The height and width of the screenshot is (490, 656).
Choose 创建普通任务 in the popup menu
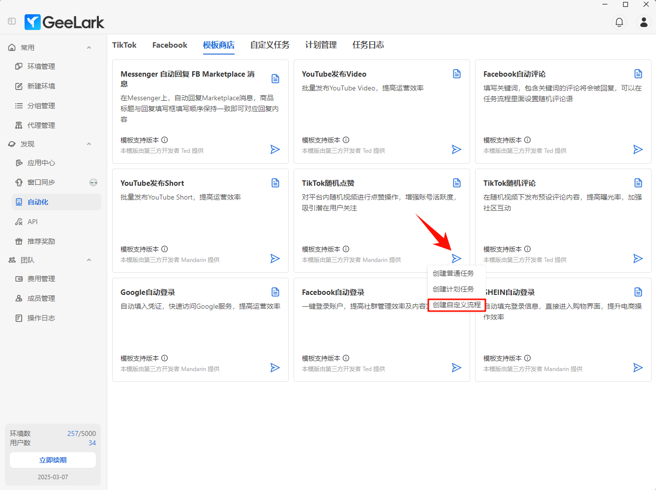tap(453, 273)
